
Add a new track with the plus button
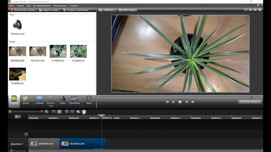pos(26,134)
